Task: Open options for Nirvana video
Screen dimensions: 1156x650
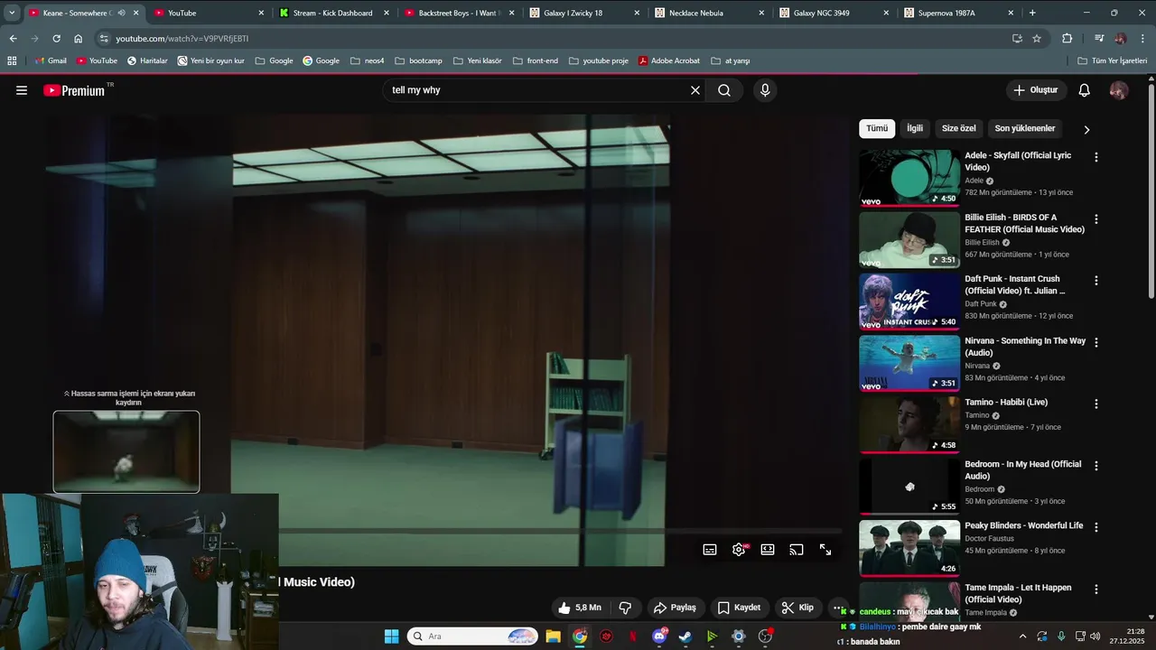Action: click(x=1096, y=342)
